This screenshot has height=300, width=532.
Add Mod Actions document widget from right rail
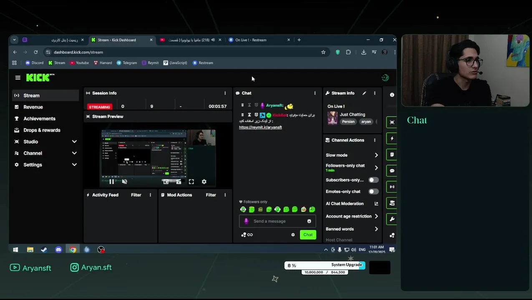coord(392,155)
